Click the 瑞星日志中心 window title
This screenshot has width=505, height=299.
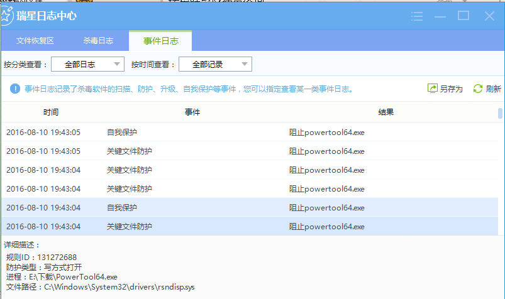tap(47, 16)
